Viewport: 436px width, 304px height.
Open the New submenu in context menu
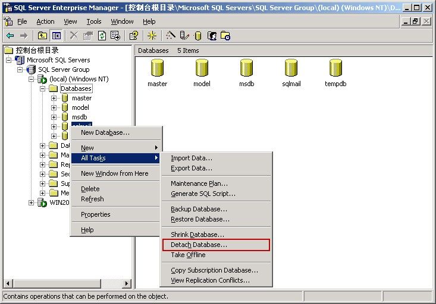click(115, 148)
